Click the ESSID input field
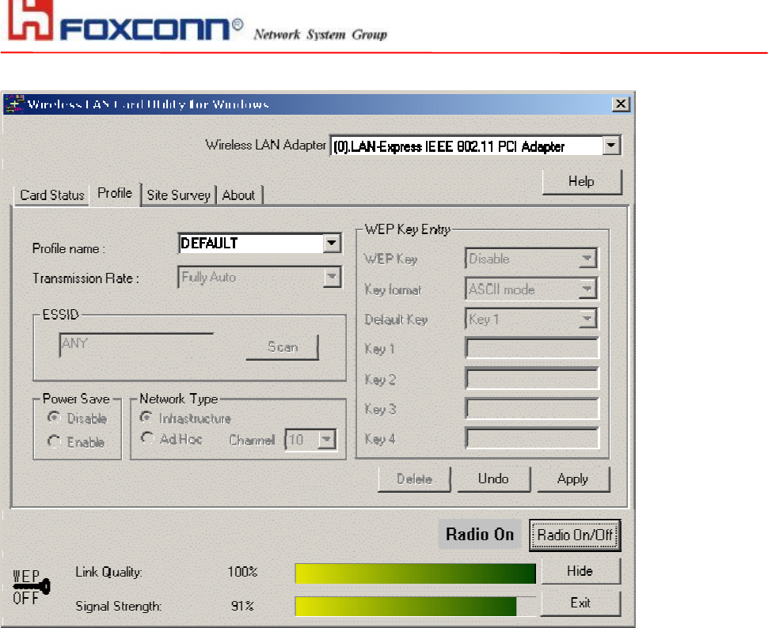Image resolution: width=768 pixels, height=628 pixels. [x=136, y=345]
